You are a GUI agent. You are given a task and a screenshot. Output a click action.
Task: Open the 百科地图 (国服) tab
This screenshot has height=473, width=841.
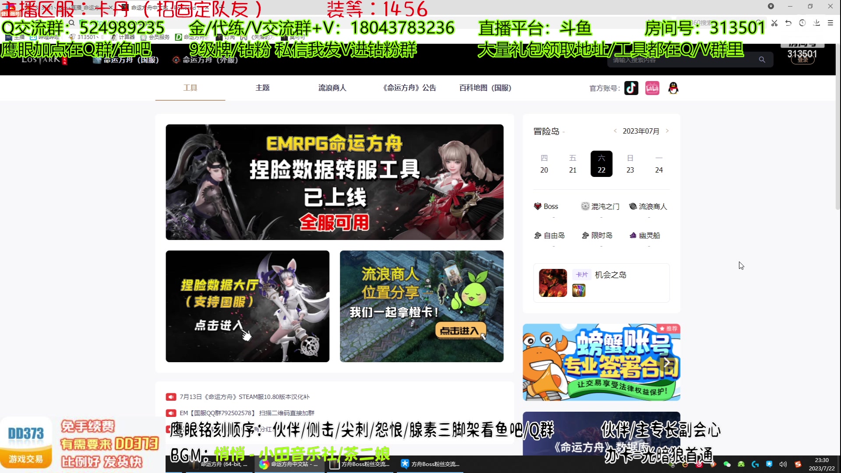(485, 88)
